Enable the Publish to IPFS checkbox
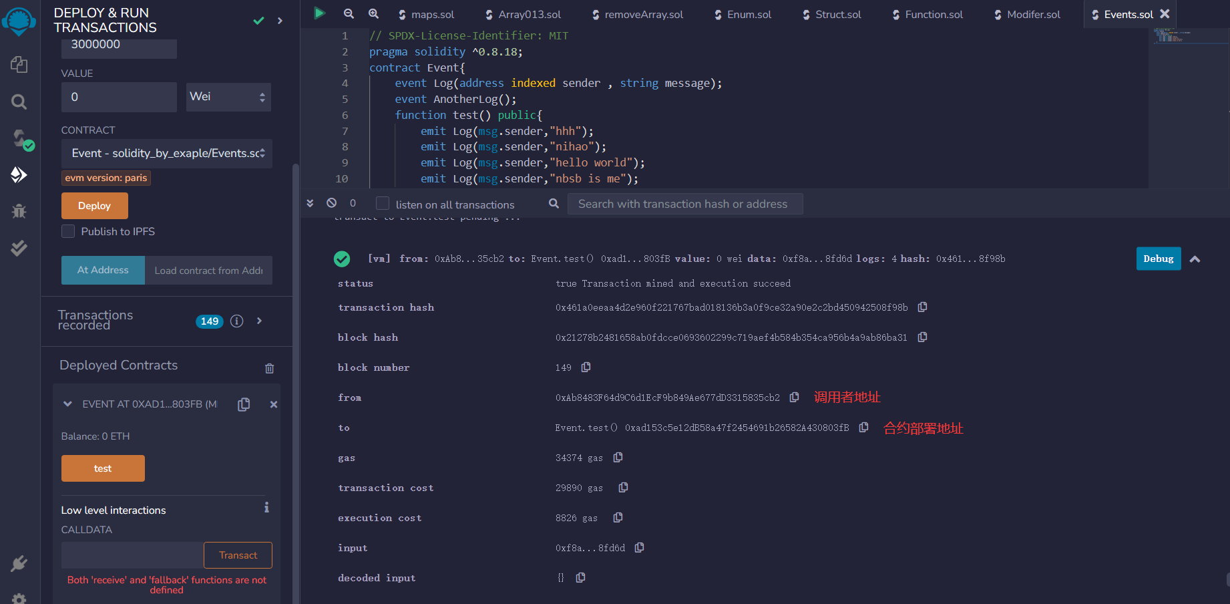The width and height of the screenshot is (1230, 604). click(68, 231)
